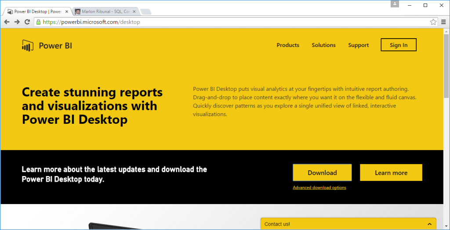Open the Advanced download options link
Image resolution: width=450 pixels, height=230 pixels.
(x=319, y=187)
